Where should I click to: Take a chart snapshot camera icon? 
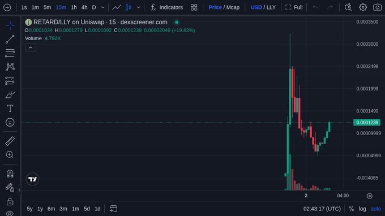click(x=378, y=7)
